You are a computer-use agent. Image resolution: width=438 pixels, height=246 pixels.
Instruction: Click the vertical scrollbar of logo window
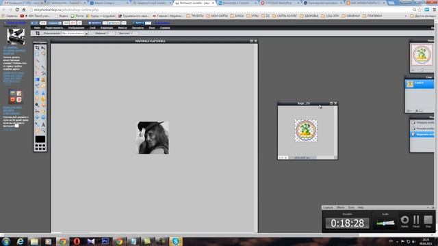(335, 131)
